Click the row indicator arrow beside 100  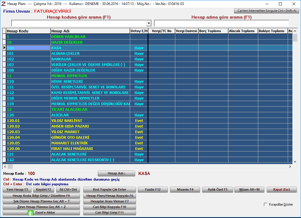pyautogui.click(x=4, y=48)
